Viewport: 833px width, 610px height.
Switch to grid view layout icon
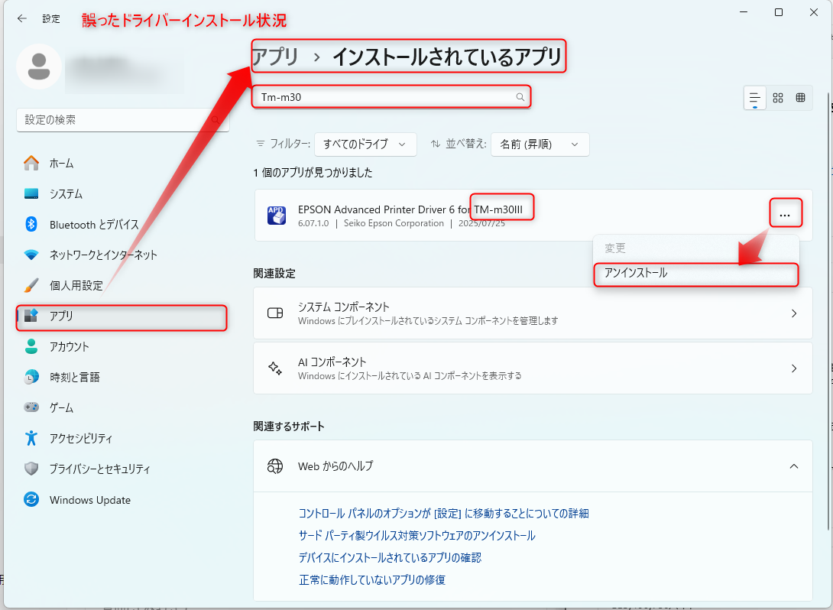coord(778,98)
